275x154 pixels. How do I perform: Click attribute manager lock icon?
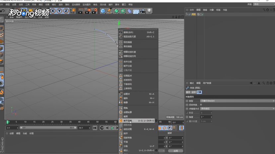pyautogui.click(x=268, y=83)
